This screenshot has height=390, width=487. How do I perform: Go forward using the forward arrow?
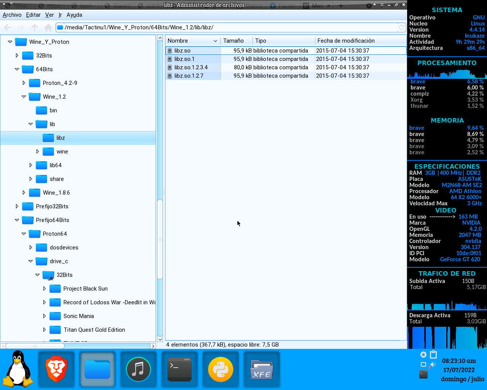(21, 27)
